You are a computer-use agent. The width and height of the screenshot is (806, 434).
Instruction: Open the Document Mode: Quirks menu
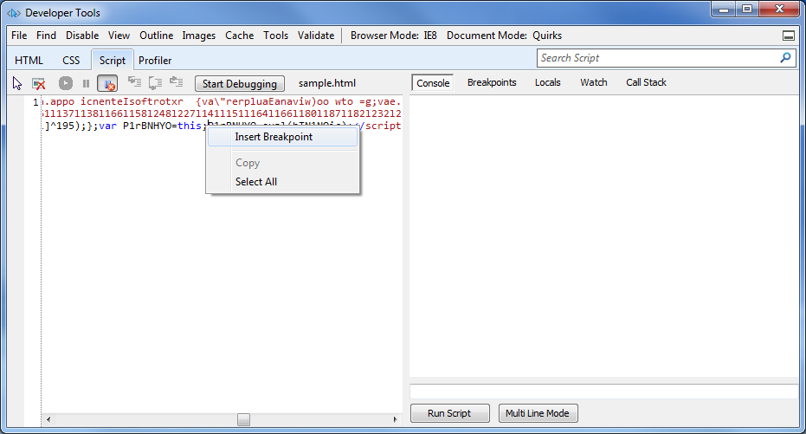pos(504,36)
